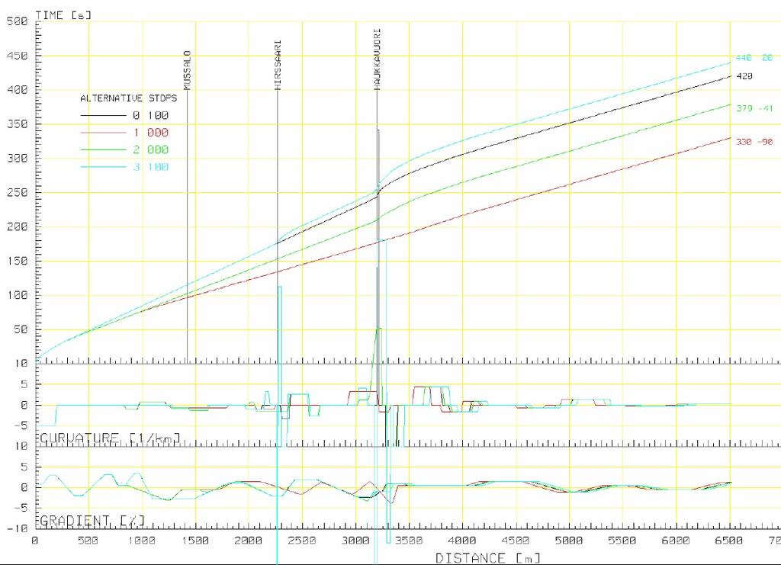The image size is (781, 565).
Task: Click the 50 tick on the TIME axis
Action: click(x=21, y=329)
